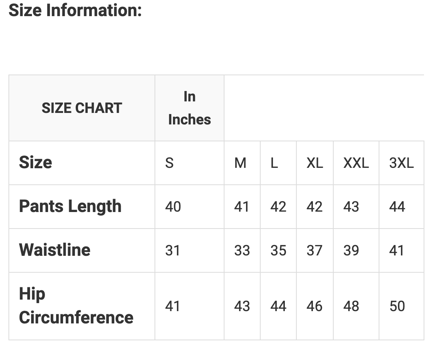Click the S size column cell

click(x=169, y=163)
